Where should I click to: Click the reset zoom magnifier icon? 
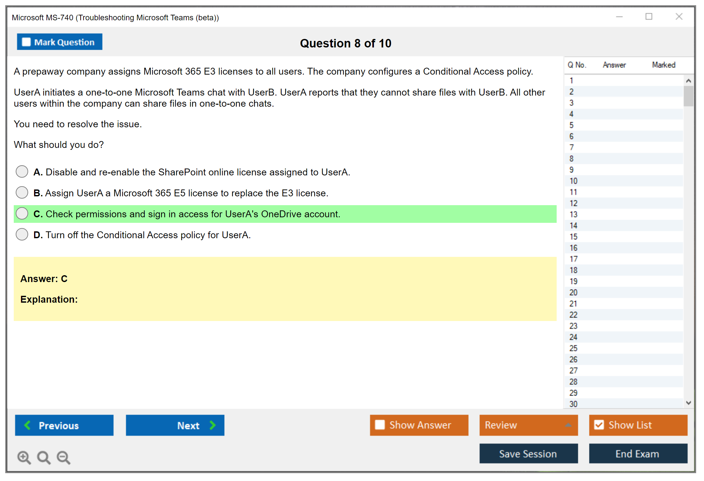pyautogui.click(x=44, y=457)
